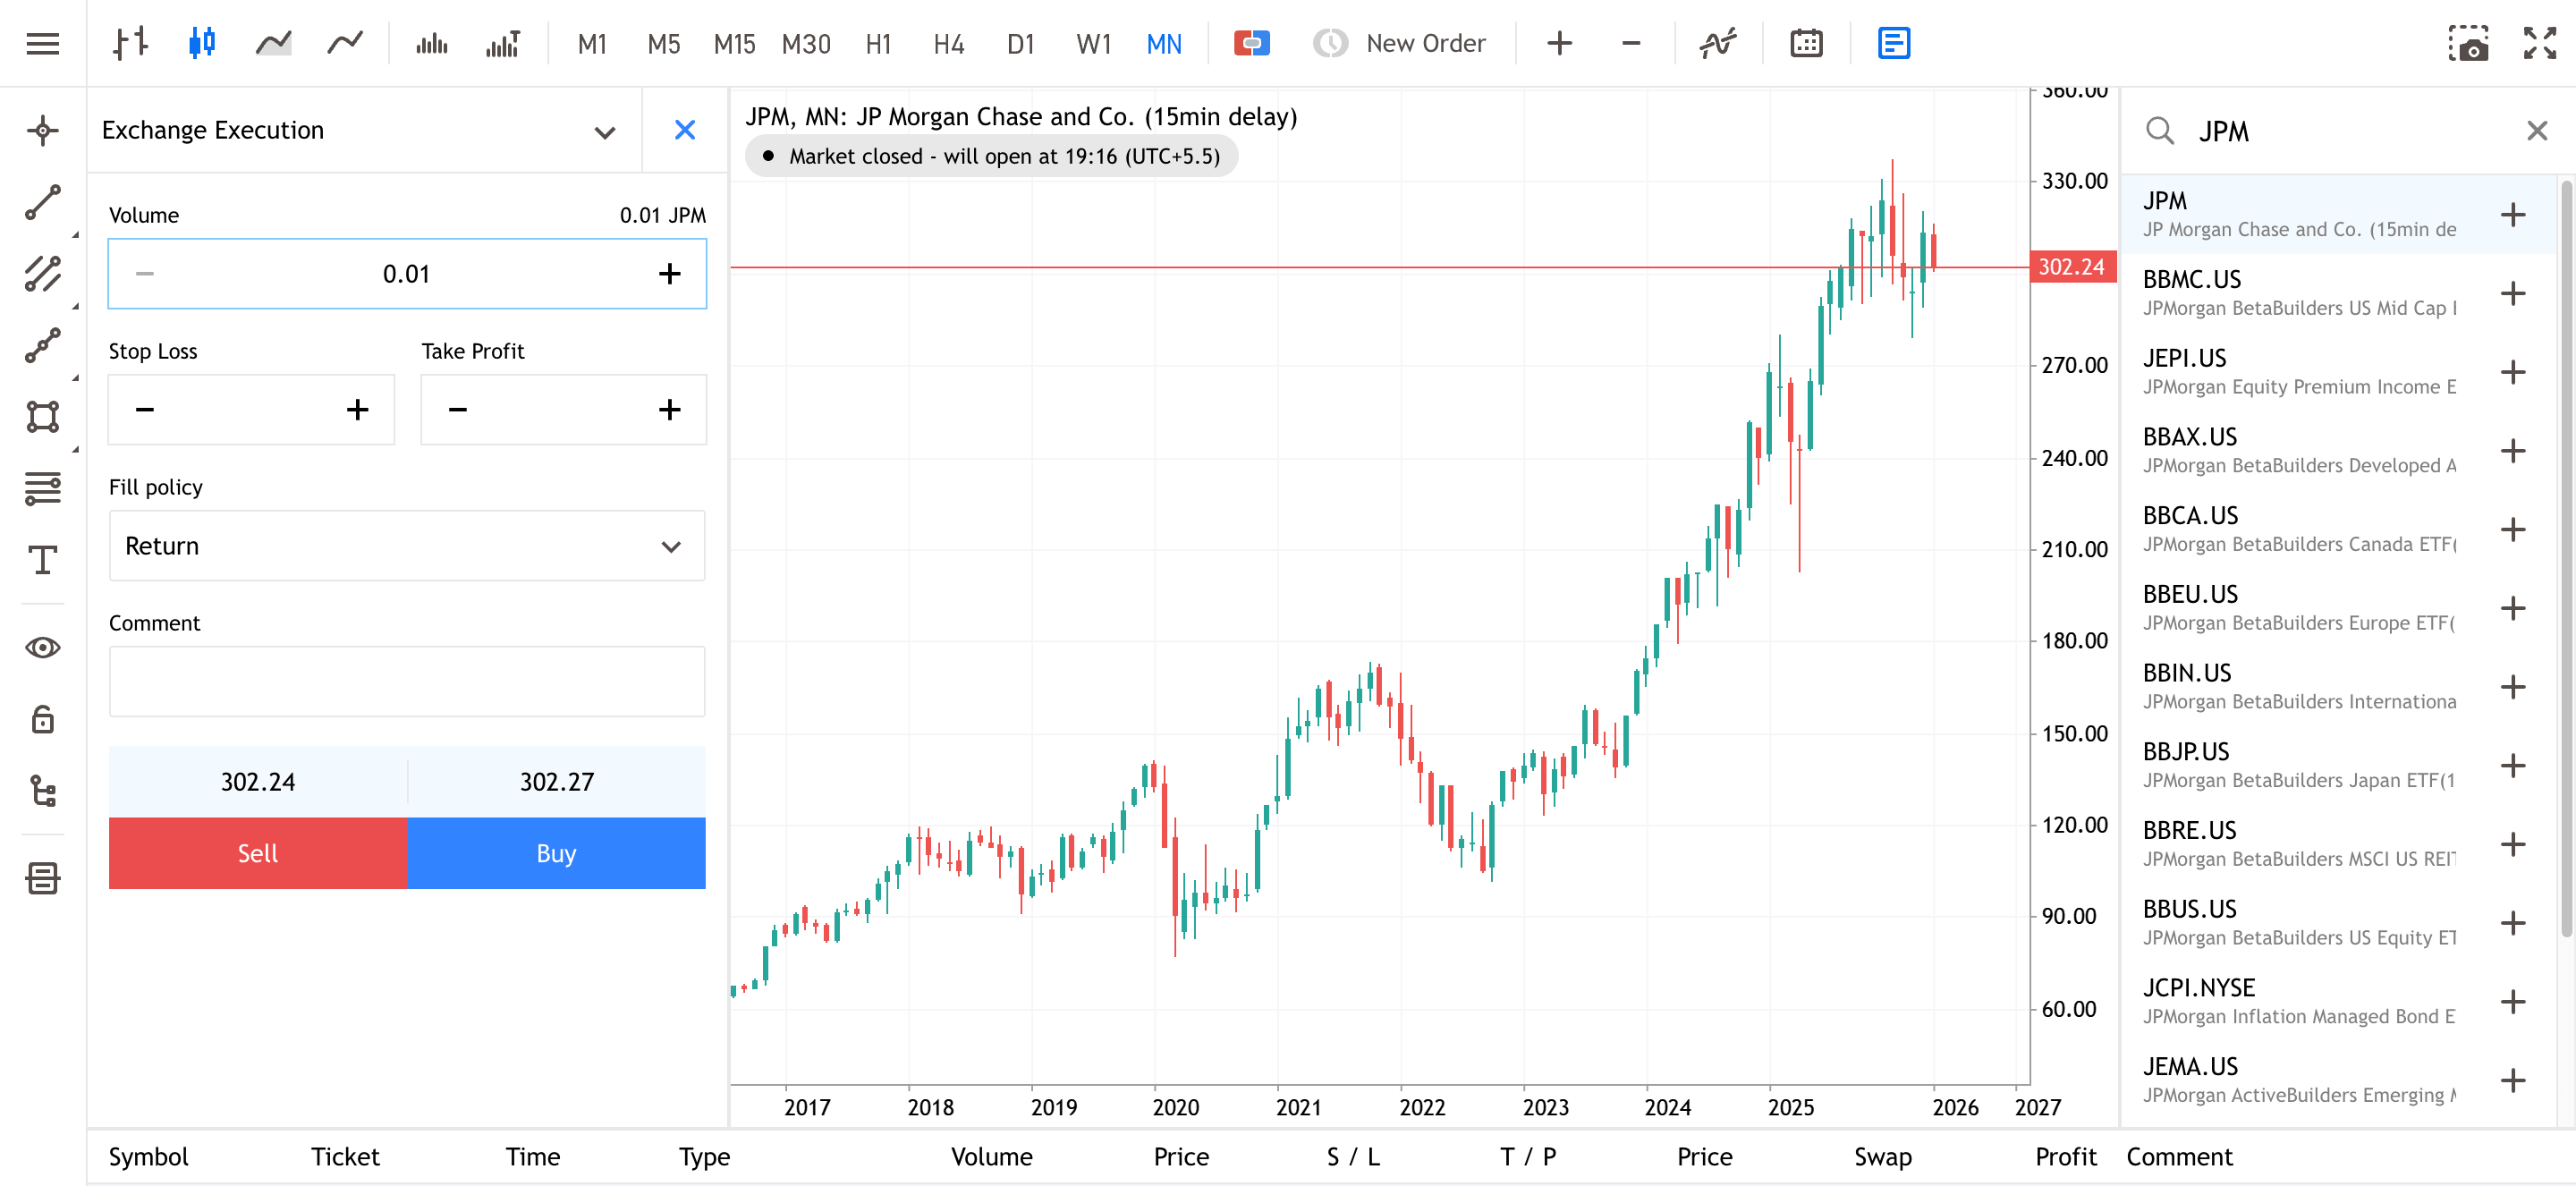The image size is (2576, 1186).
Task: Zoom out chart with minus icon
Action: coord(1631,43)
